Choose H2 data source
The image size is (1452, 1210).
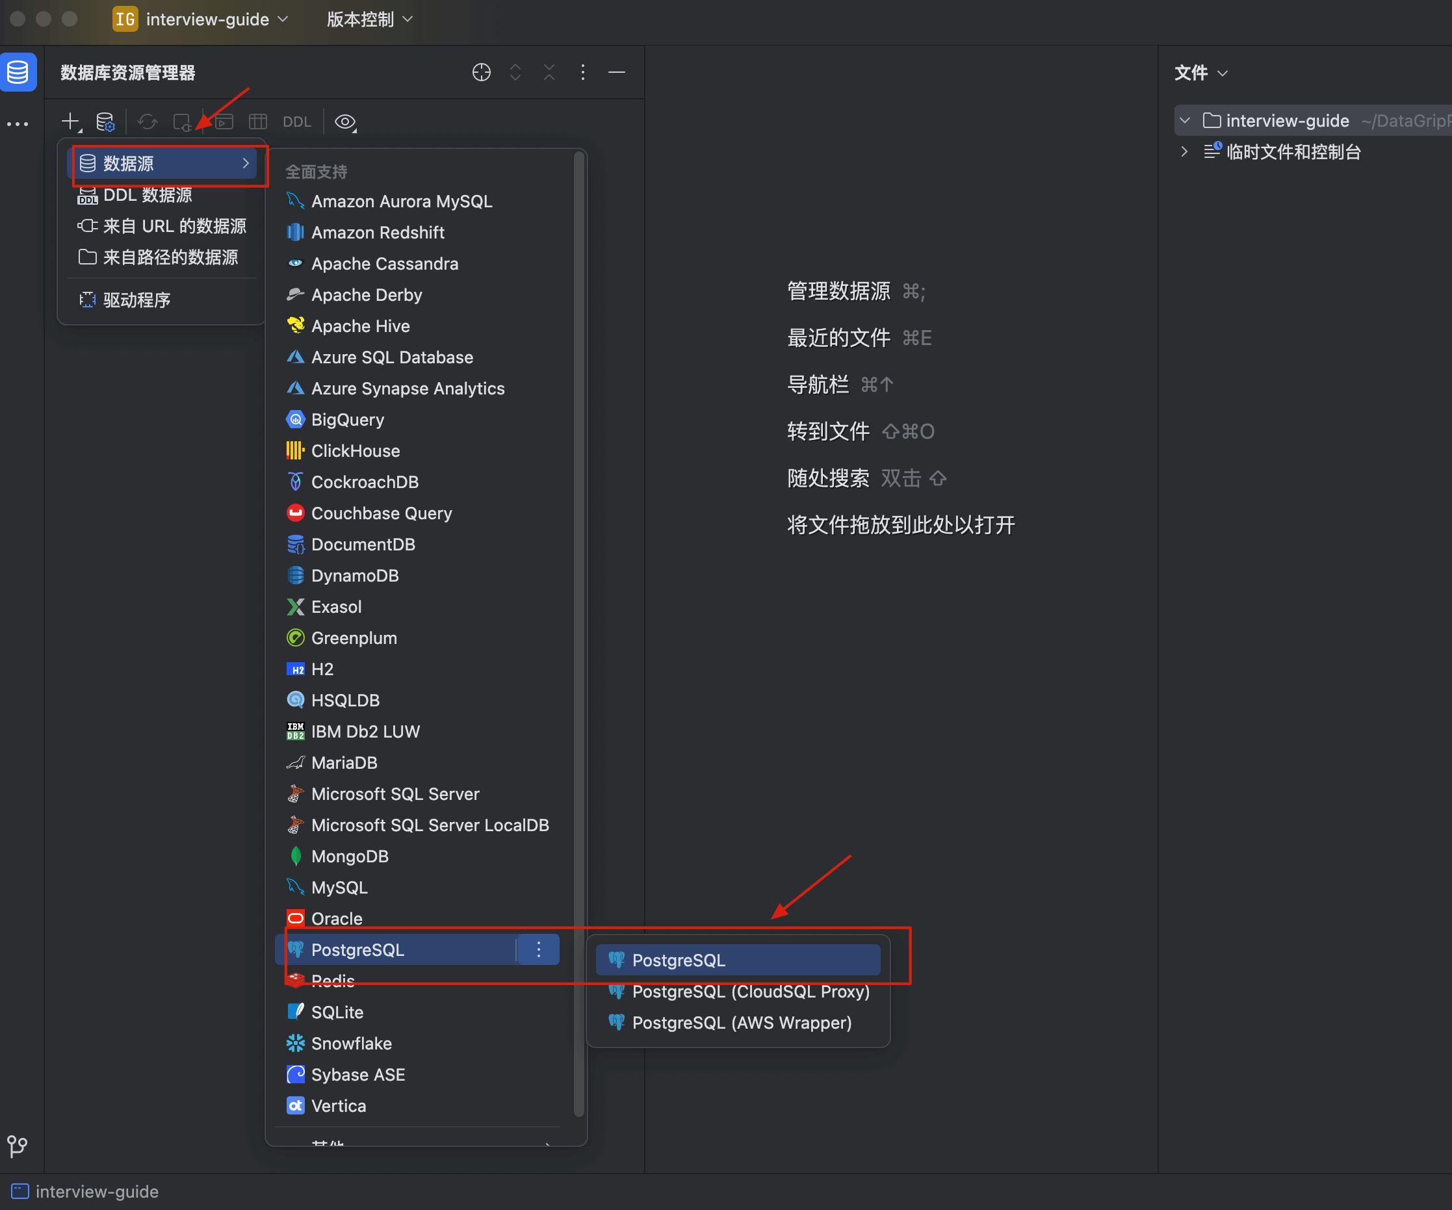click(418, 669)
